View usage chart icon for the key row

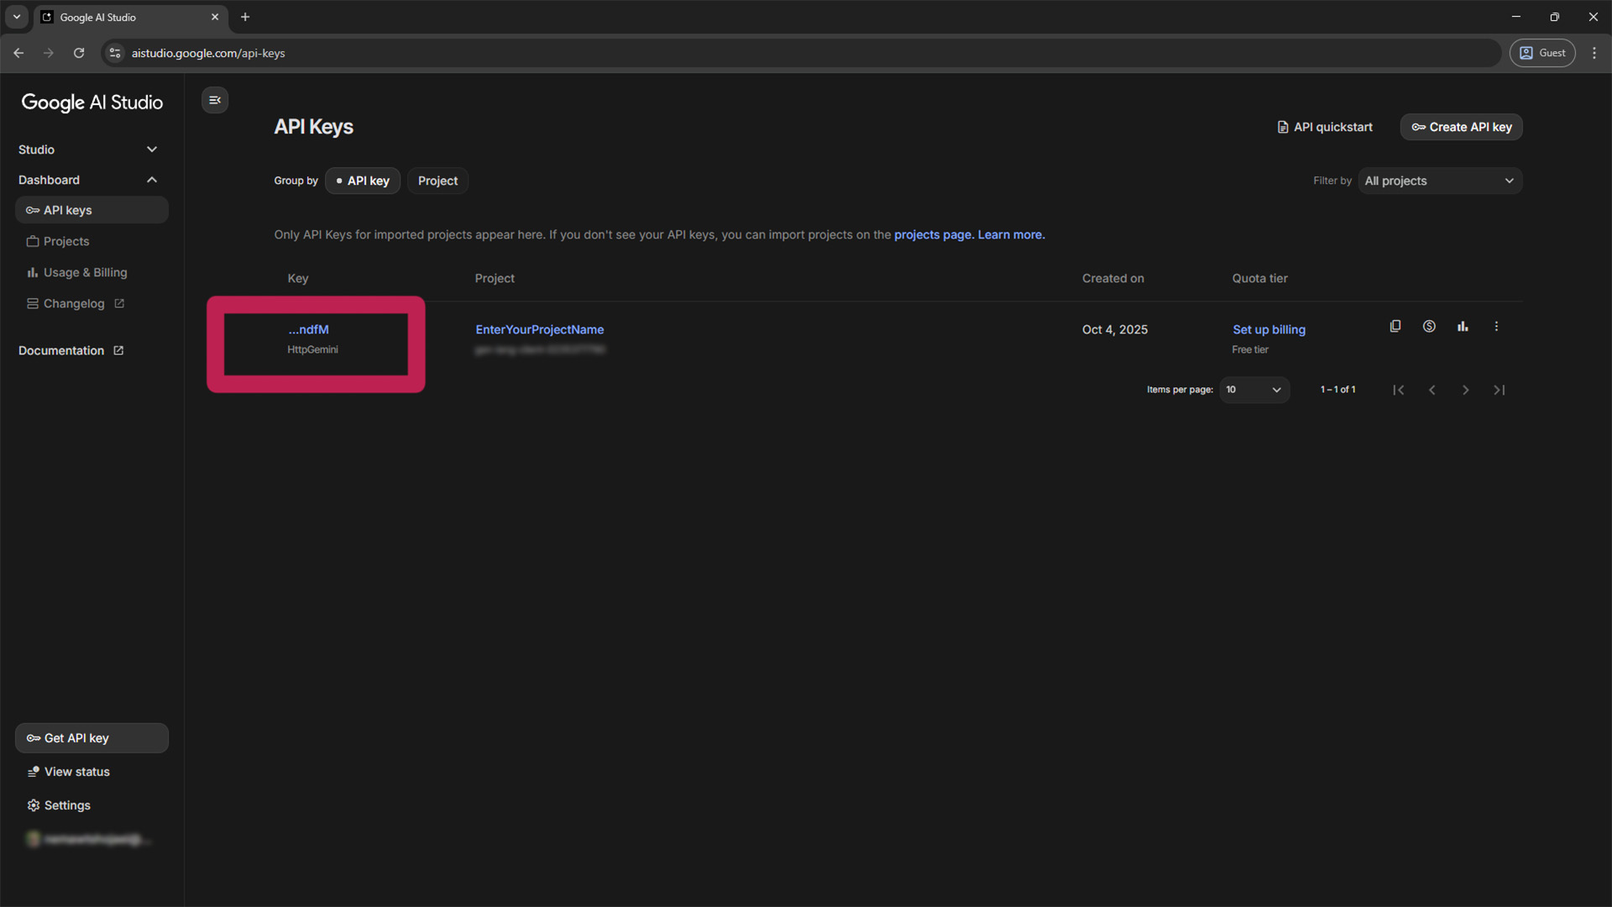(x=1463, y=327)
